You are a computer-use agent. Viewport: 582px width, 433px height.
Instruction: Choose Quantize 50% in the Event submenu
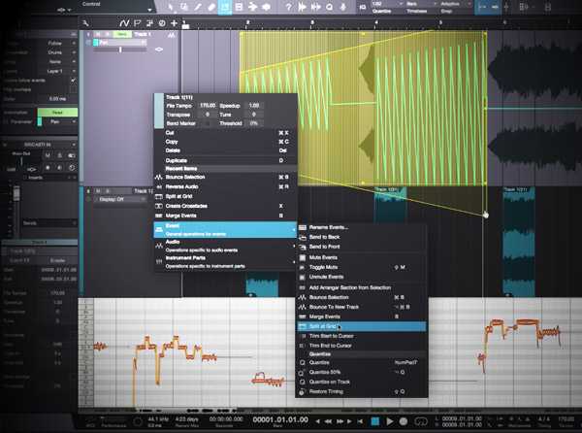[362, 372]
